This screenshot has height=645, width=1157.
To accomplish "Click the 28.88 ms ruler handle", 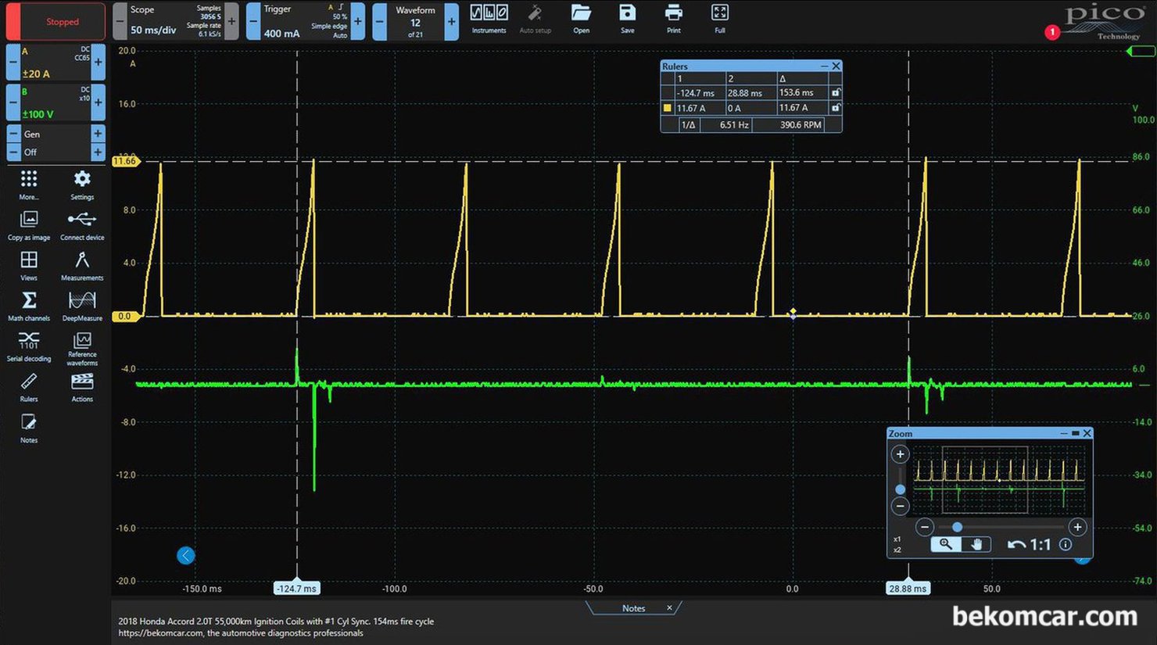I will coord(908,588).
